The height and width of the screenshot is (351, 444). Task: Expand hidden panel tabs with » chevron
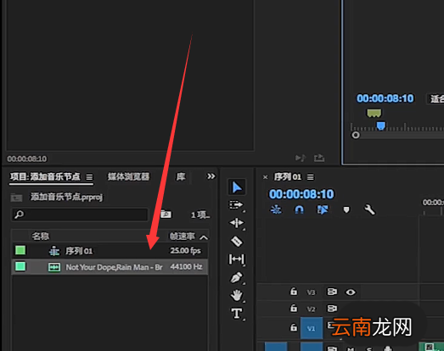tap(211, 176)
